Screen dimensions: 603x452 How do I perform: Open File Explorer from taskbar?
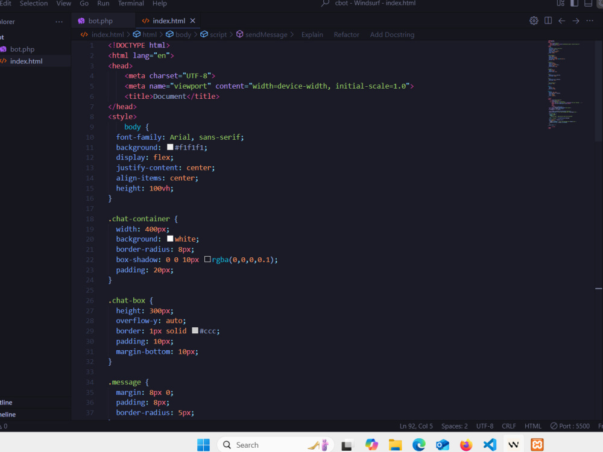tap(395, 445)
